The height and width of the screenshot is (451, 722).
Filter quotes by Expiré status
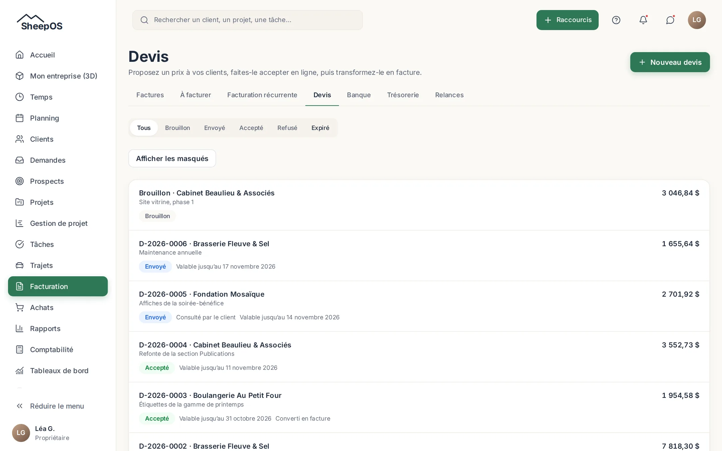pos(320,128)
